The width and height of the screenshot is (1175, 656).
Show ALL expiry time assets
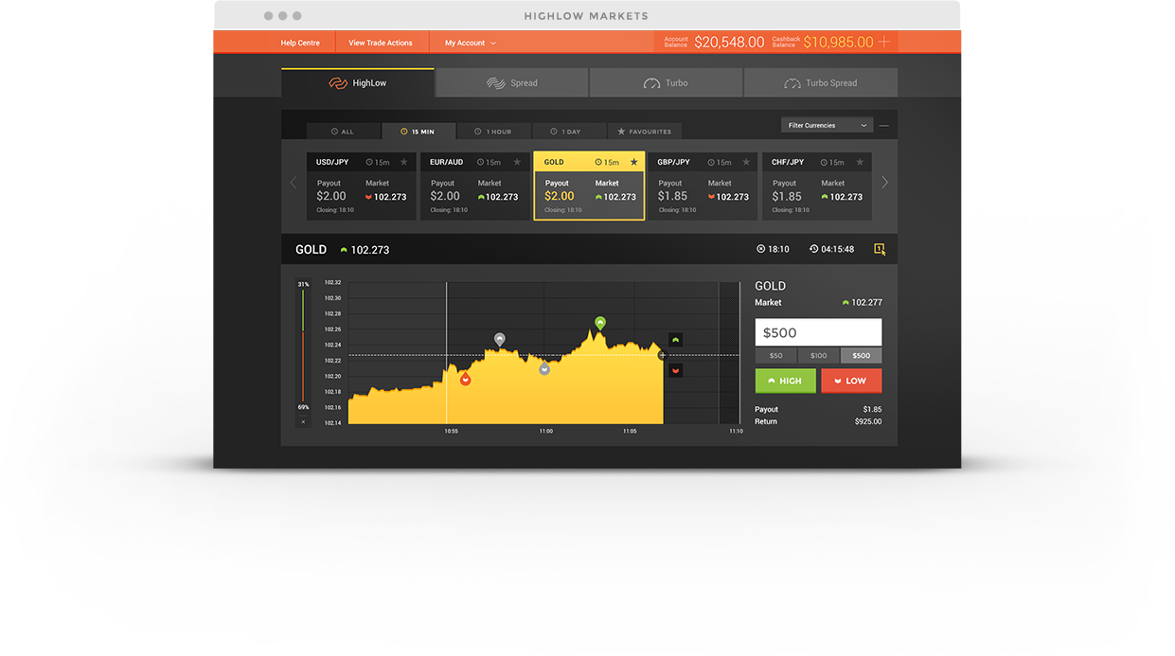tap(343, 132)
